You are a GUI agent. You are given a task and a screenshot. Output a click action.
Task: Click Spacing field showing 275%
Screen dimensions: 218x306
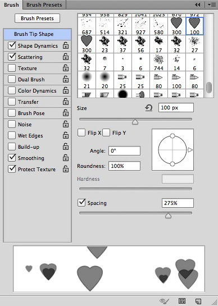[x=178, y=203]
